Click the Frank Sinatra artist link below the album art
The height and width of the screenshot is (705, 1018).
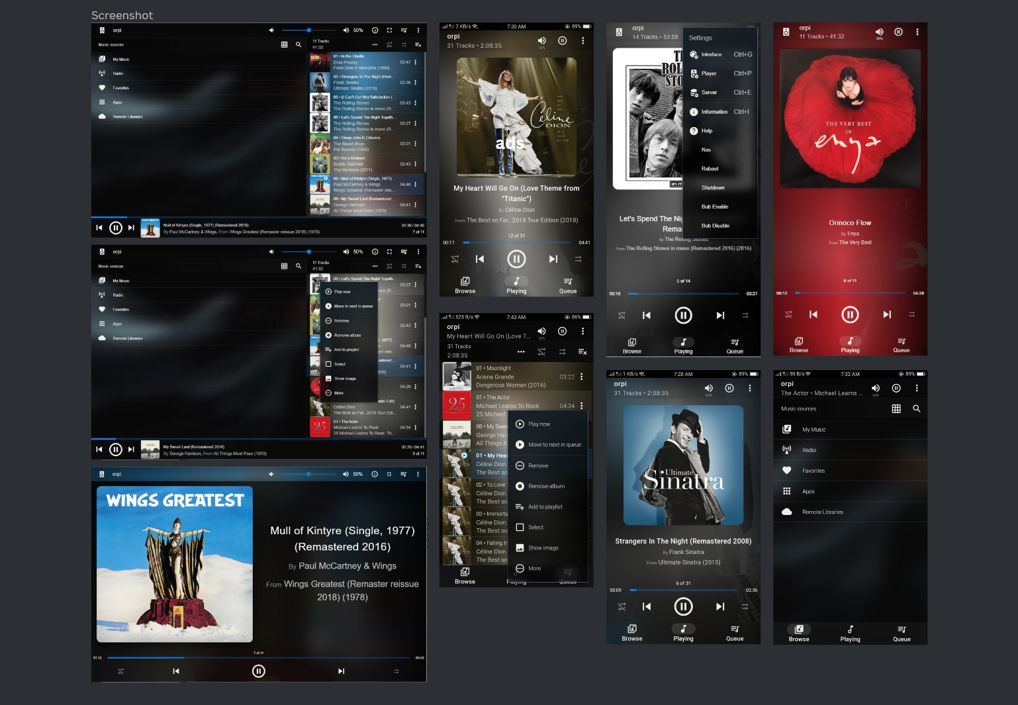(686, 552)
